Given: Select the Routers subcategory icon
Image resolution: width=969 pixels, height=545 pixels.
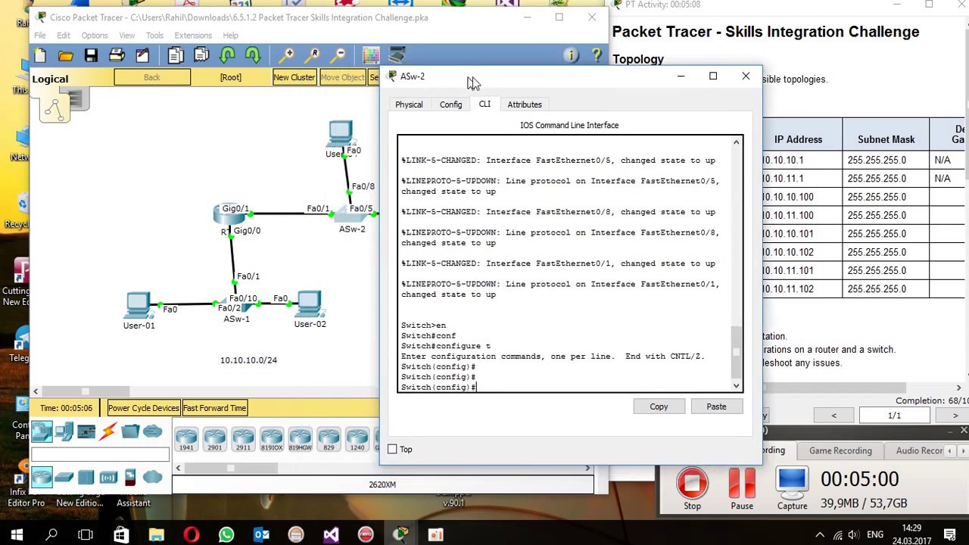Looking at the screenshot, I should click(42, 477).
